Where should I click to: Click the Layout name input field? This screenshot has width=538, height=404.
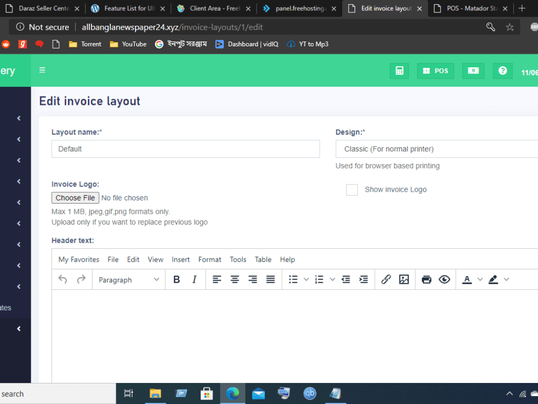(186, 149)
